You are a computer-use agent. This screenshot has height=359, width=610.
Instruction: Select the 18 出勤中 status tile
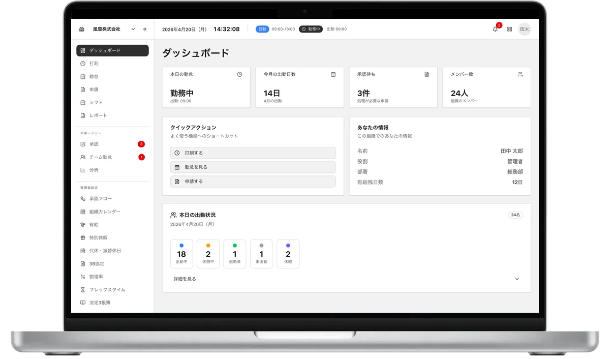tap(181, 254)
